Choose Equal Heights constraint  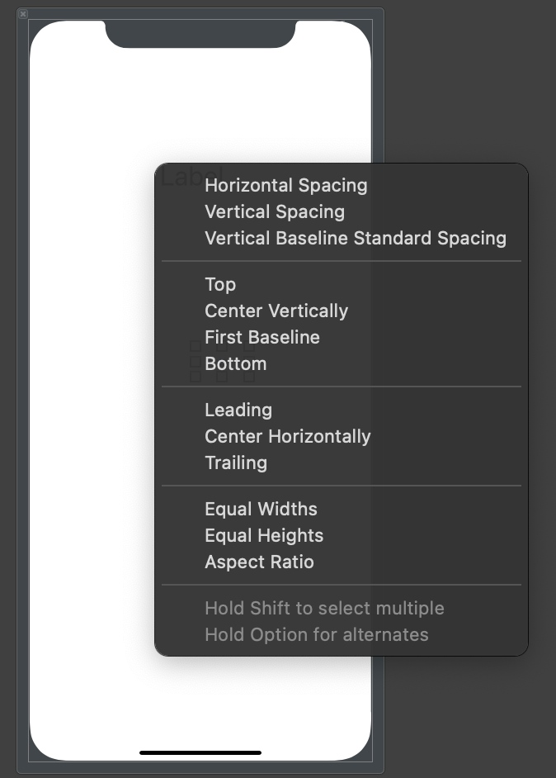coord(263,535)
